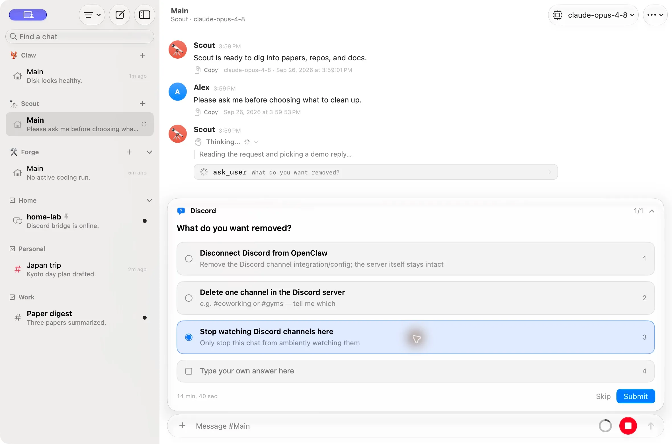This screenshot has height=444, width=672.
Task: Add a new chat under Forge
Action: point(129,152)
